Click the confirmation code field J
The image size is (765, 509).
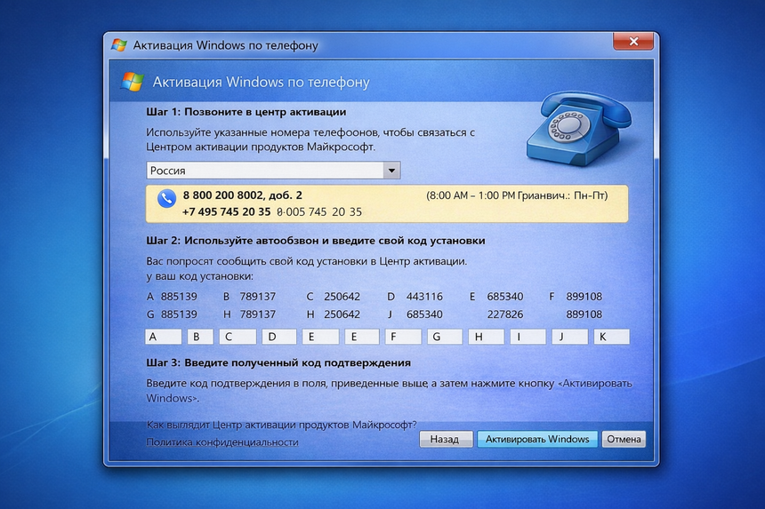(x=570, y=337)
